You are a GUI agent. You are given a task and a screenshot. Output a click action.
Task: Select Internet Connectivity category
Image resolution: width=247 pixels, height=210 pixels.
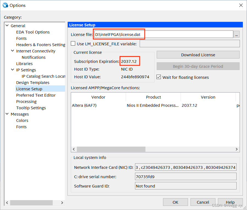point(36,51)
